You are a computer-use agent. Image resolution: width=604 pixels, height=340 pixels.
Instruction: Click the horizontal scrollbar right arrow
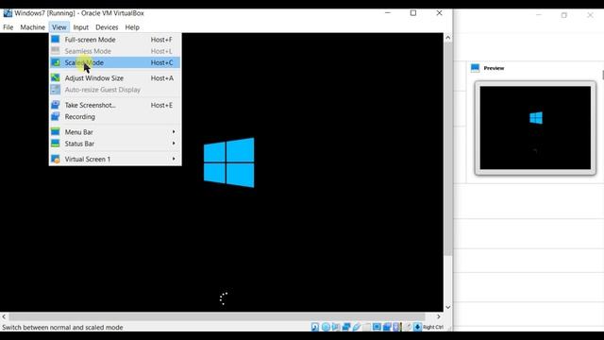point(438,316)
